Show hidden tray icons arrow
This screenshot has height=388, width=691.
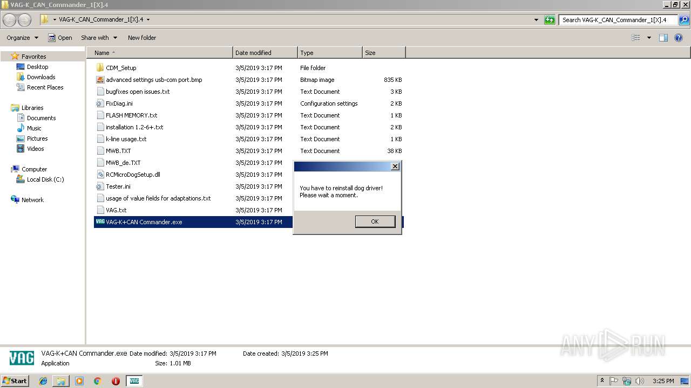[x=602, y=381]
